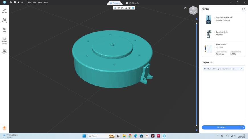Click the Layer Thickness 0.050mm value
Image resolution: width=248 pixels, height=139 pixels.
[220, 54]
